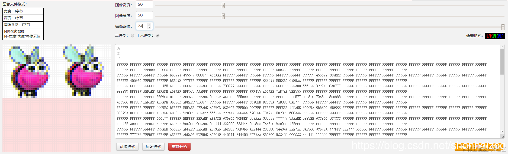Focus the image width (图像宽度) input field
Viewport: 508px width, 154px height.
pos(144,5)
